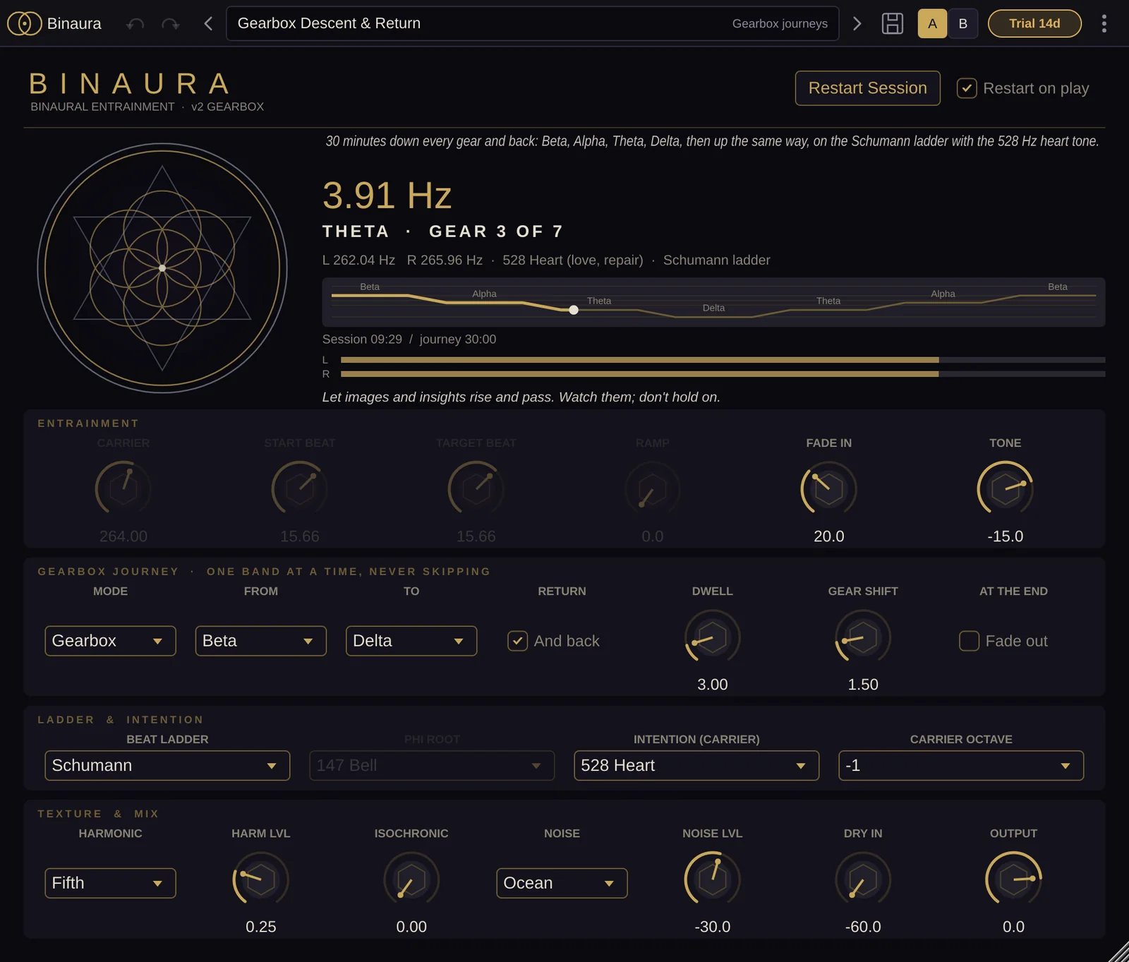Viewport: 1129px width, 962px height.
Task: Toggle Restart on play checkbox
Action: (967, 88)
